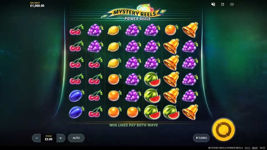Decrease stake with the minus button
Screen dimensions: 267x150
tap(36, 138)
